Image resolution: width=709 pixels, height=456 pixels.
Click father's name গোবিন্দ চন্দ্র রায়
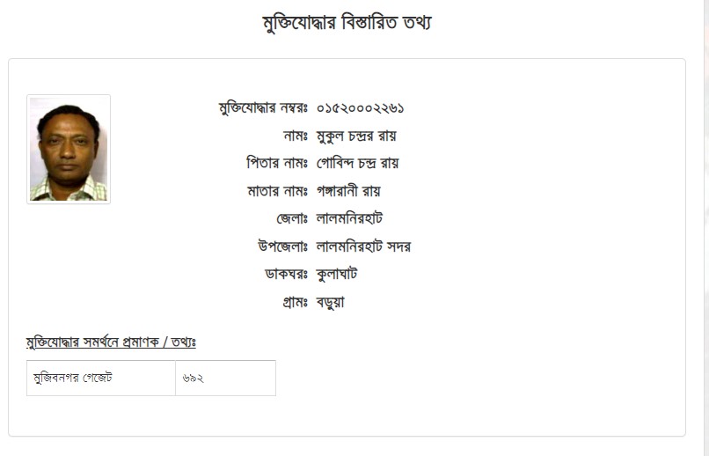[x=357, y=164]
